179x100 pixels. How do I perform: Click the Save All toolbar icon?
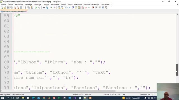11,7
